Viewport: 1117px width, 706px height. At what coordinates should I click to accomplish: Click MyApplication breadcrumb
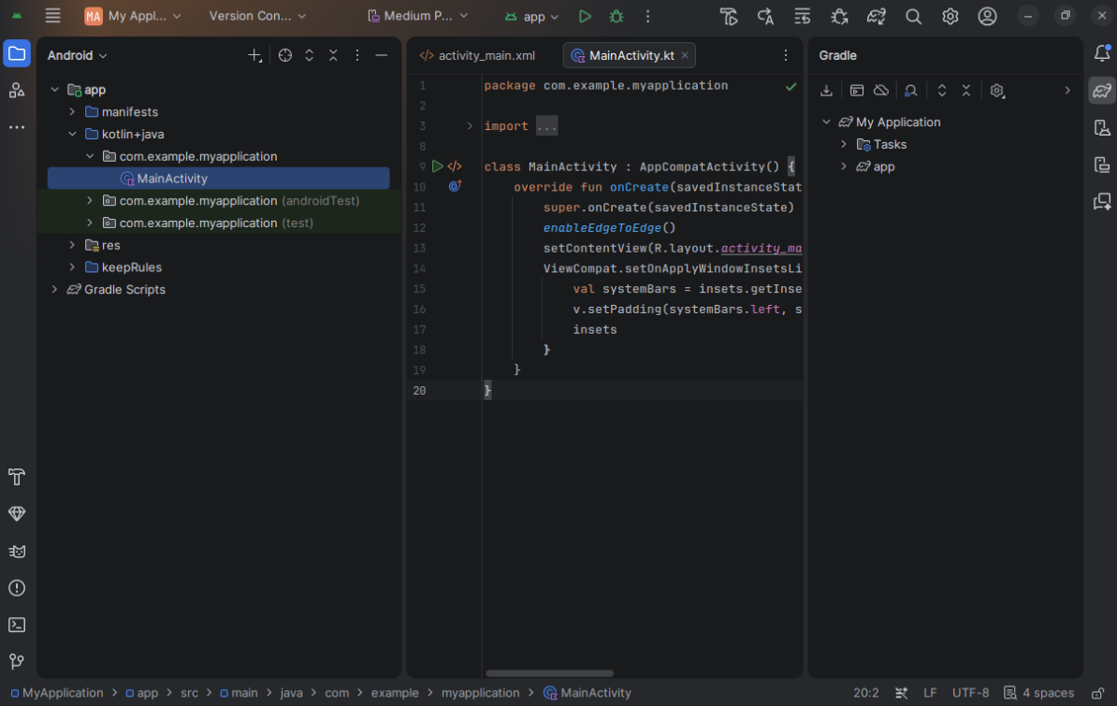(x=57, y=693)
